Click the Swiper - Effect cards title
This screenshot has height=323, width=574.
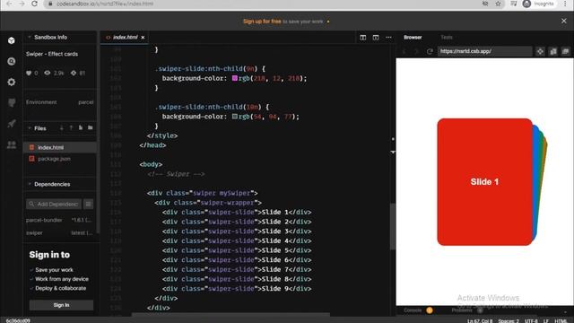click(52, 54)
